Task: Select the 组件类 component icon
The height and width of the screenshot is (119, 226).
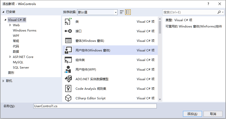Action: (x=68, y=60)
